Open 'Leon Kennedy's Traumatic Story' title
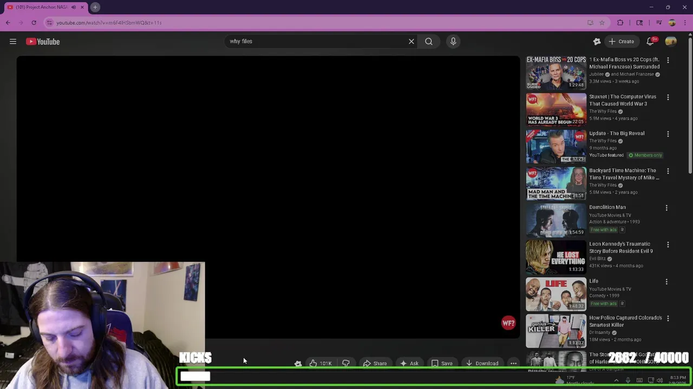The image size is (693, 389). pos(621,247)
